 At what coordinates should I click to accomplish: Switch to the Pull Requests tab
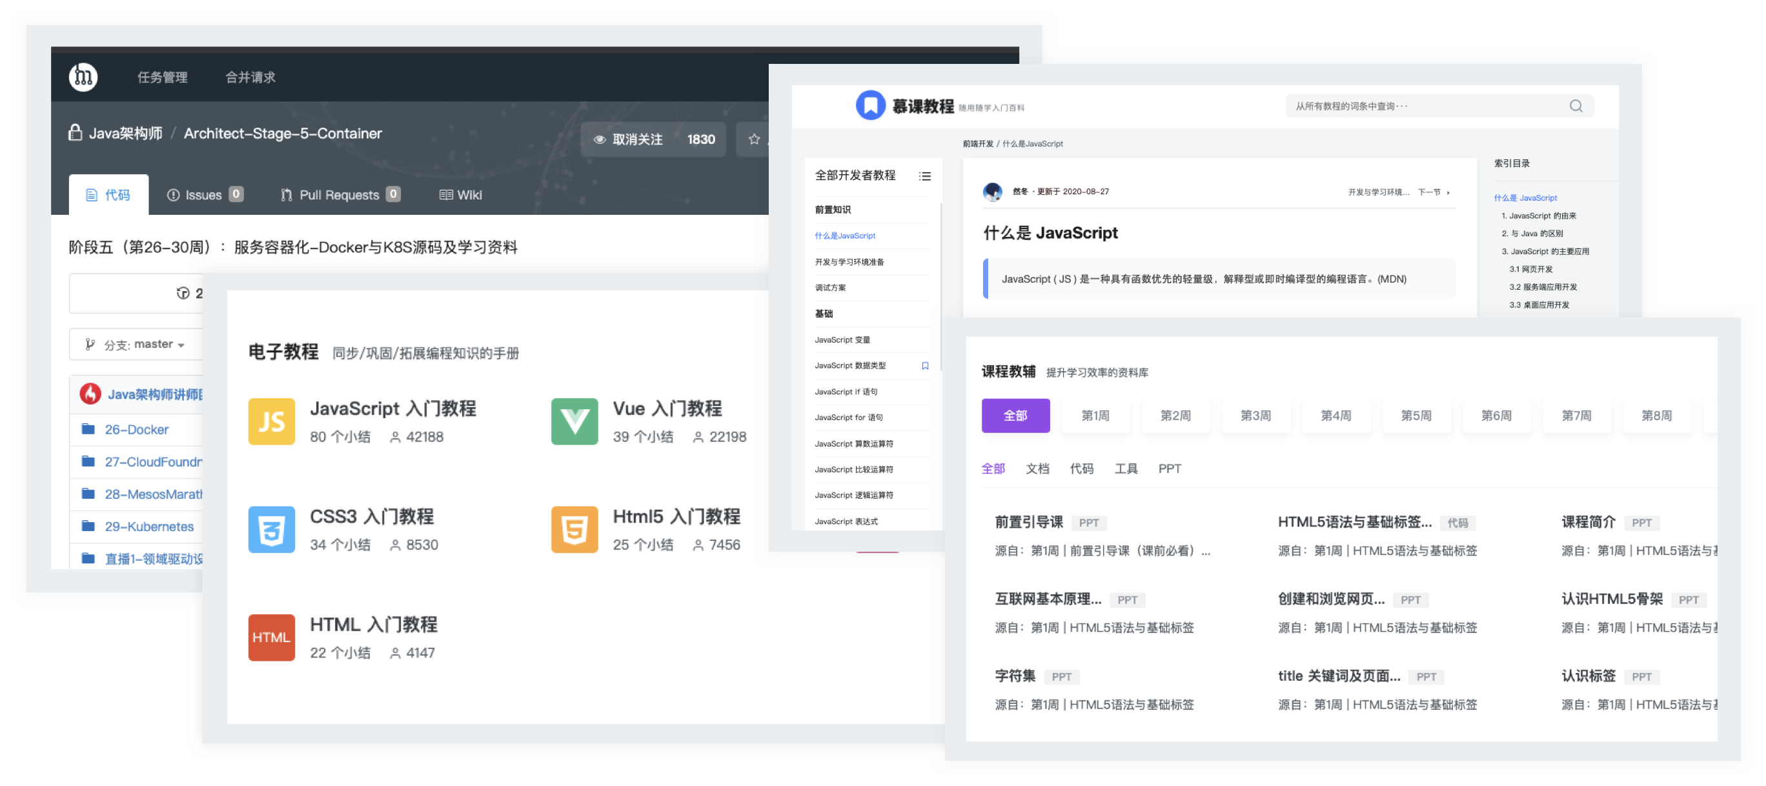340,195
